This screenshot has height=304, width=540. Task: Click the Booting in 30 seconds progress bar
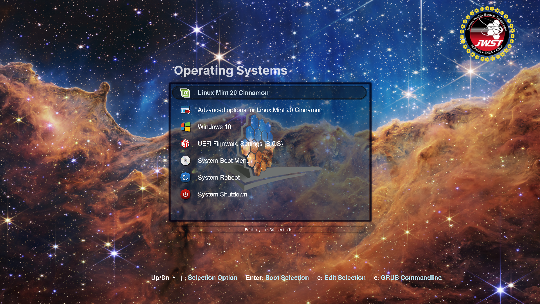pyautogui.click(x=268, y=230)
